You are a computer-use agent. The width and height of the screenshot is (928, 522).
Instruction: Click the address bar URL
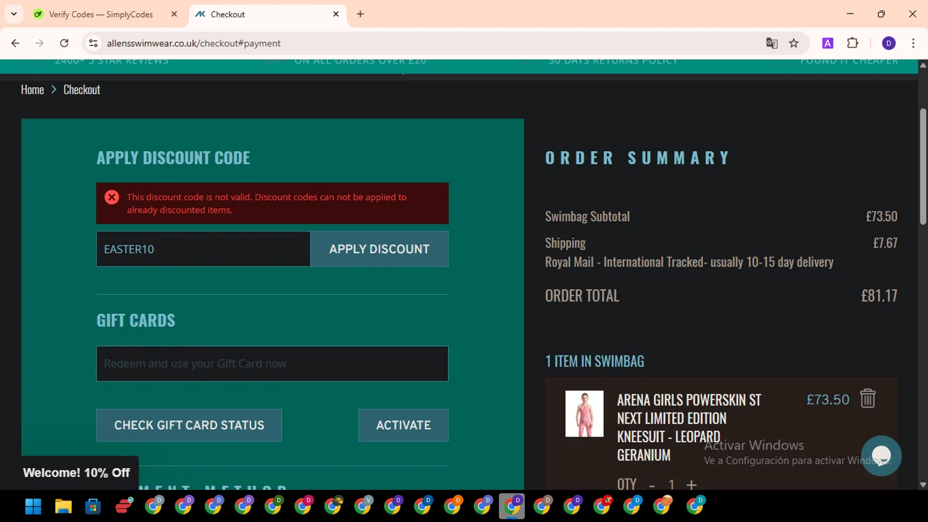[x=194, y=43]
